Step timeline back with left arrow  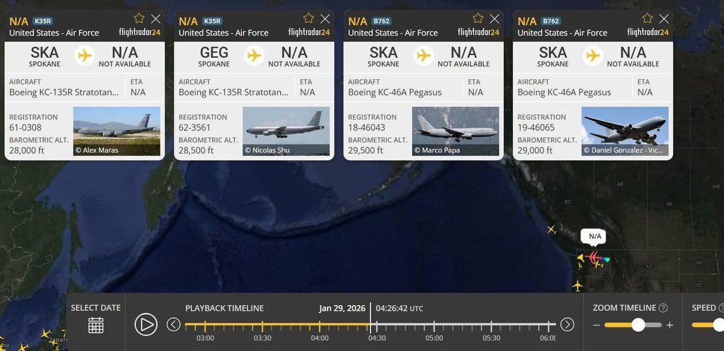click(173, 324)
